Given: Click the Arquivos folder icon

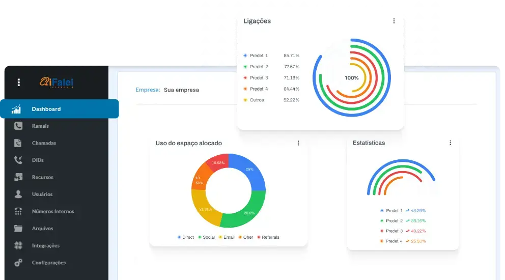Looking at the screenshot, I should pos(18,229).
